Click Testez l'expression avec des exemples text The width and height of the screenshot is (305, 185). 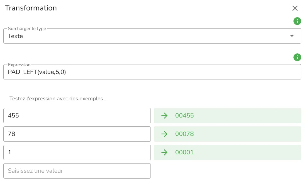coord(57,99)
